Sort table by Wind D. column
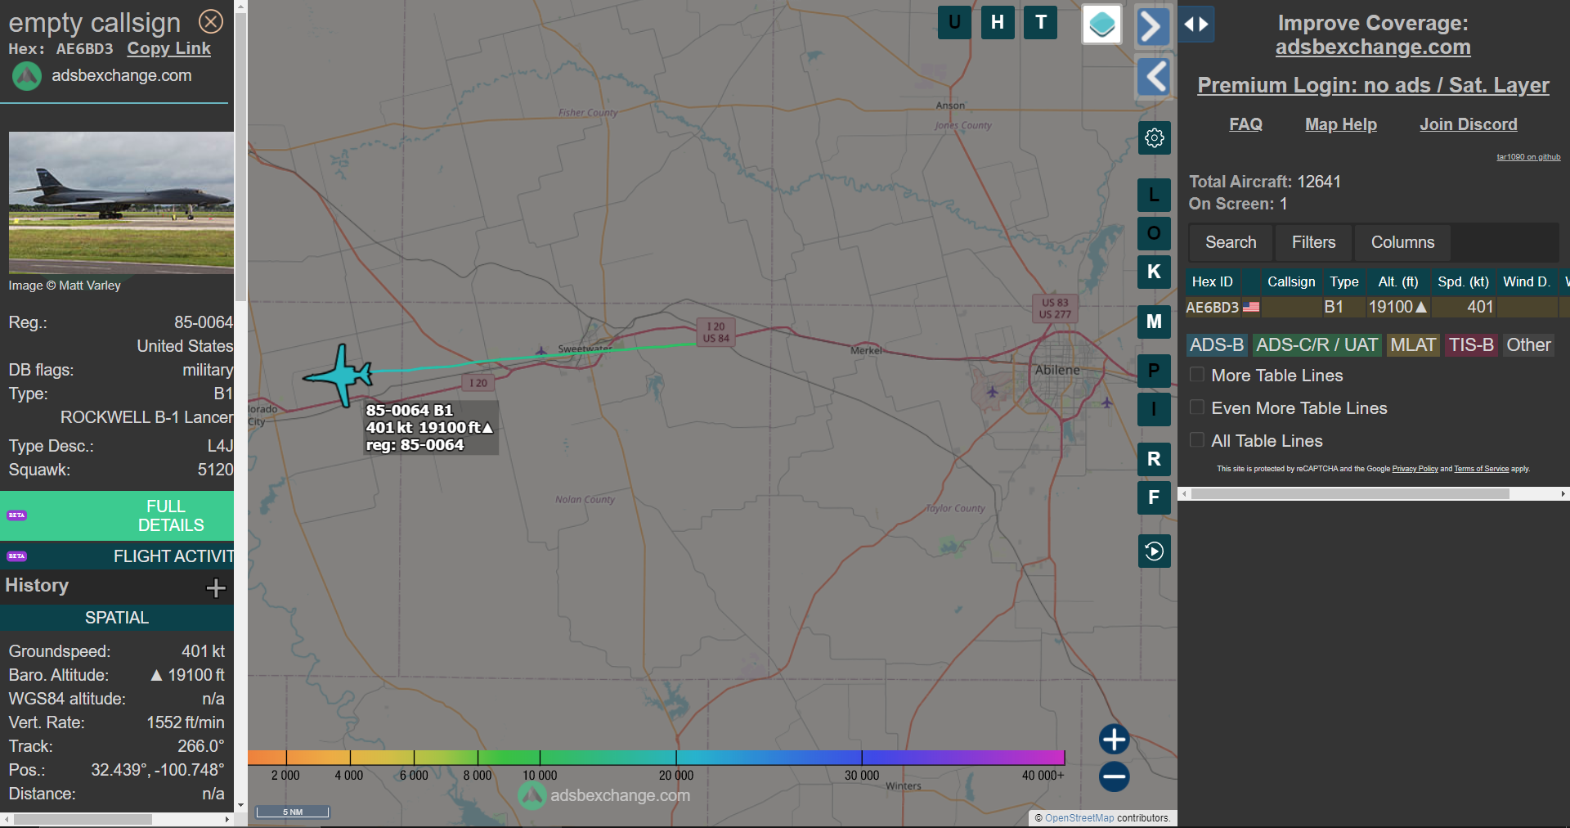This screenshot has height=828, width=1570. 1527,281
